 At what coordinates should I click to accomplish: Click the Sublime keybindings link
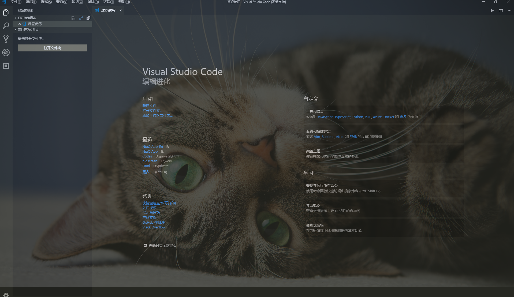(x=328, y=137)
